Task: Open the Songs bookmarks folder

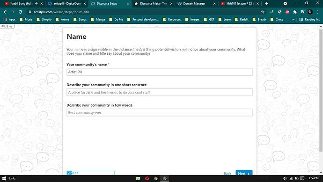Action: (x=81, y=19)
